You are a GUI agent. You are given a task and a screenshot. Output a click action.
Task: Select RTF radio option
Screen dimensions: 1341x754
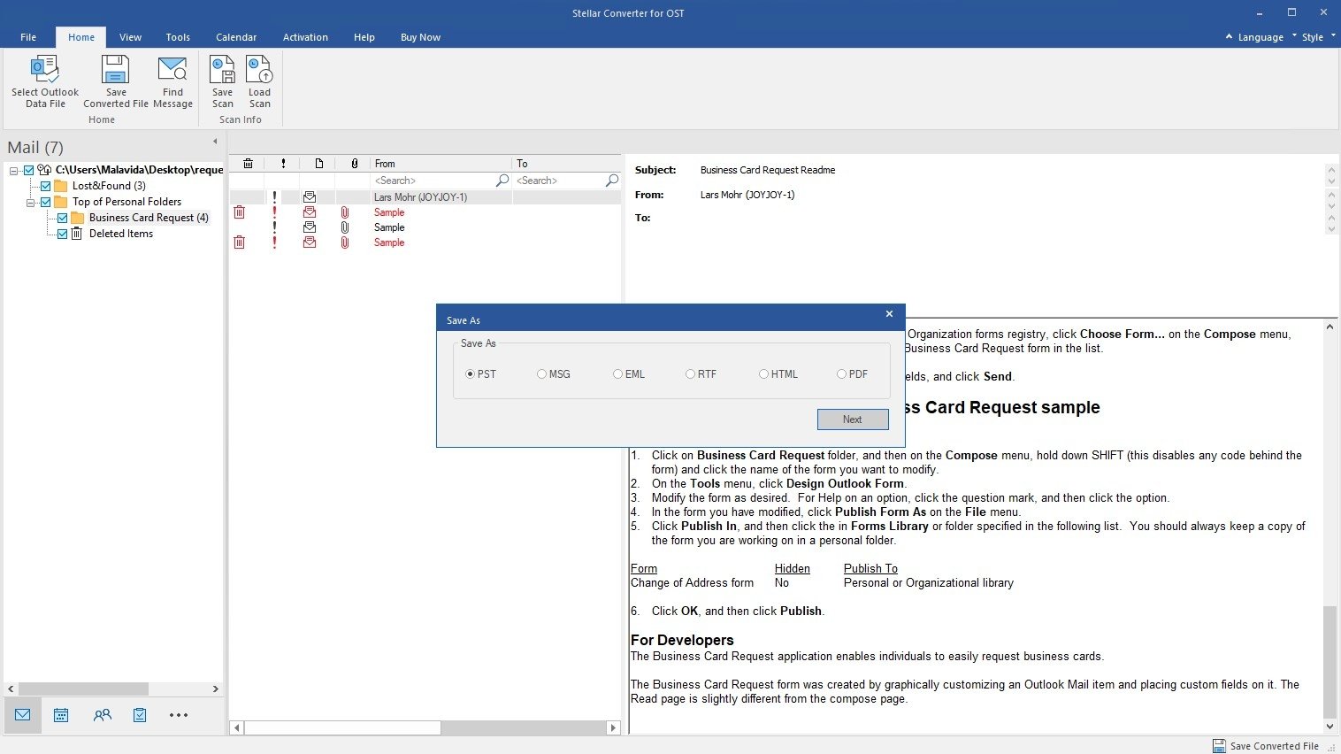(x=690, y=374)
